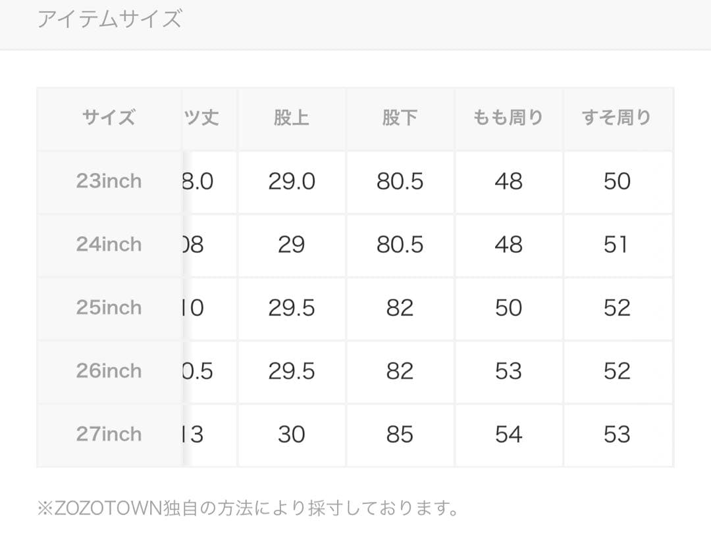
Task: Select the 25inch size row label
Action: pos(109,307)
